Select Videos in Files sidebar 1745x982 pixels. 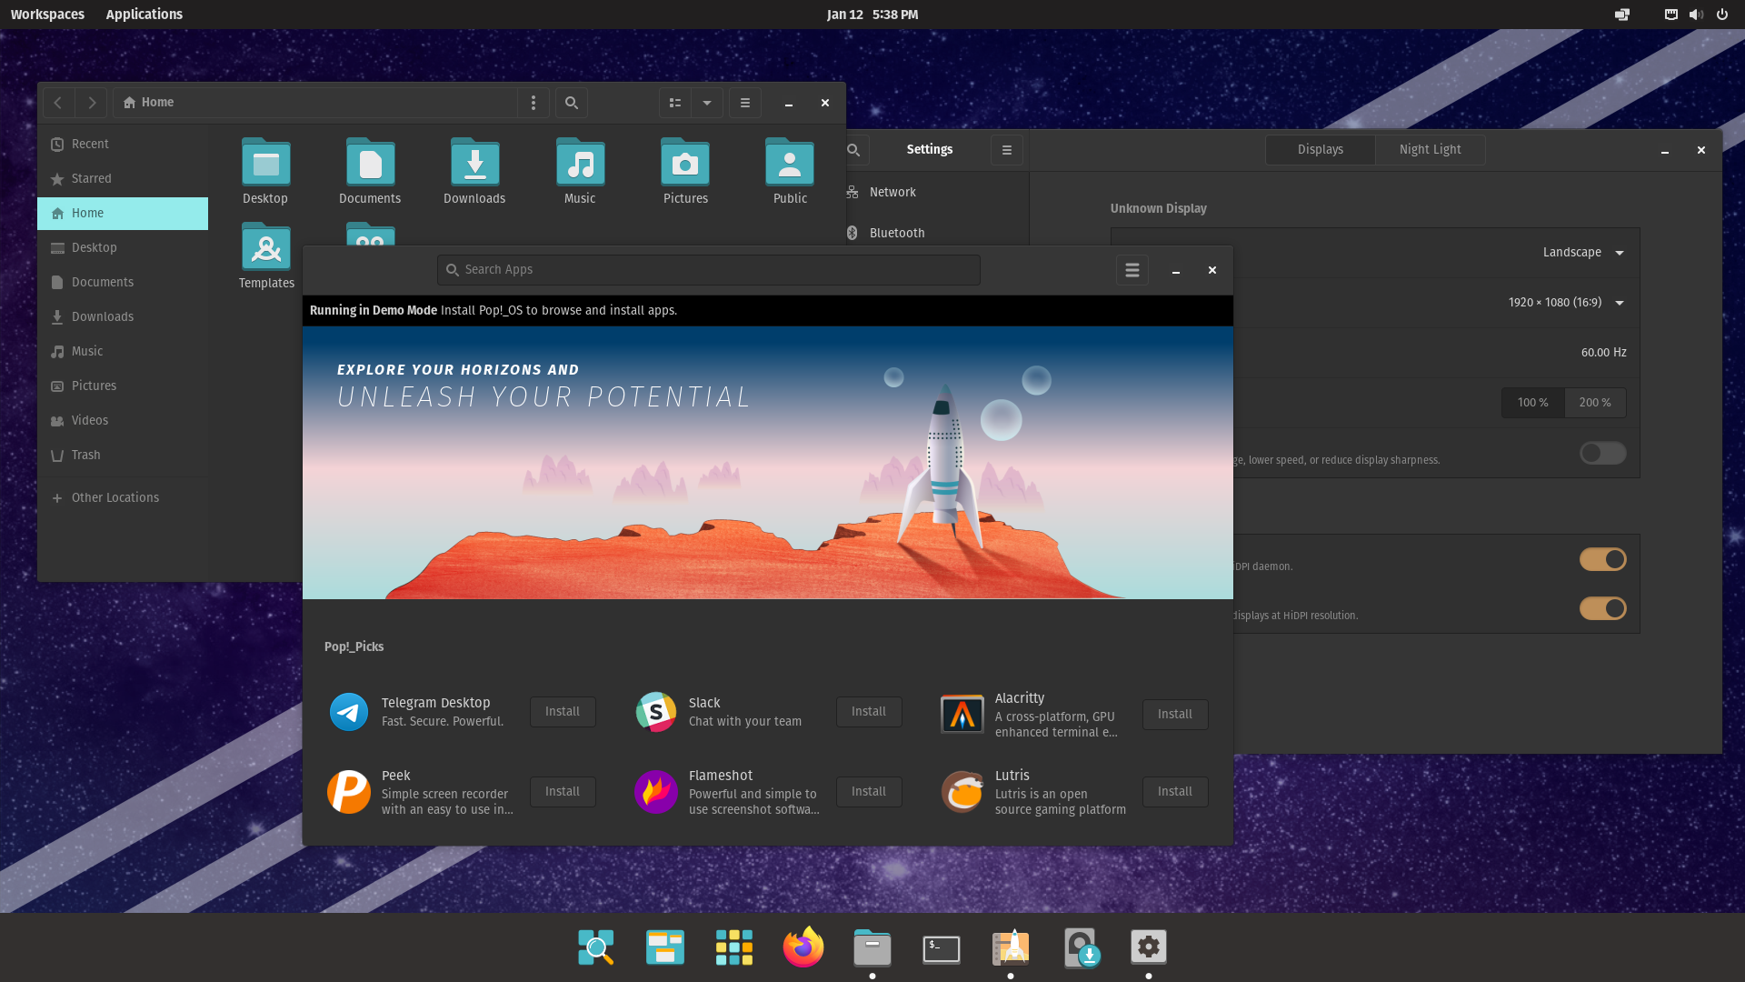(x=123, y=421)
